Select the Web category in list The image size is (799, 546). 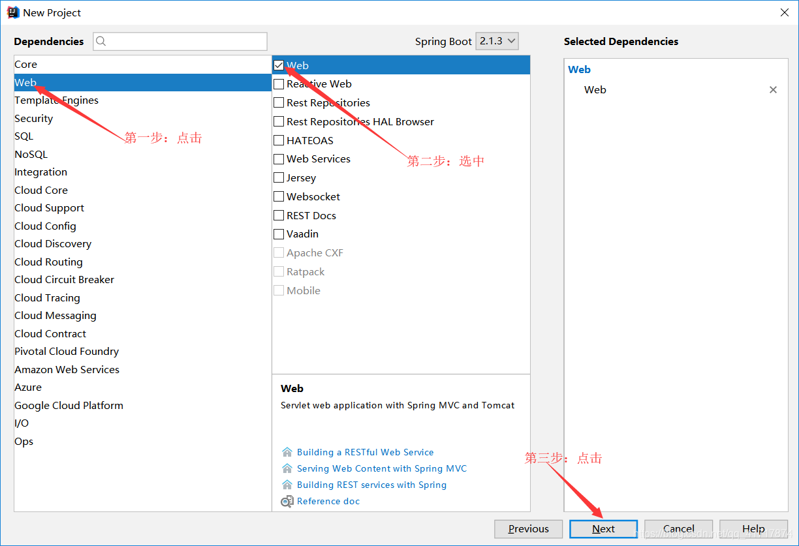point(142,83)
